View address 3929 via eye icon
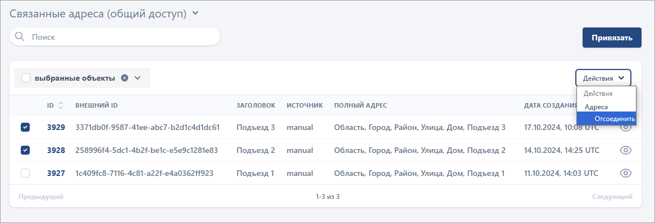The width and height of the screenshot is (655, 223). point(625,128)
